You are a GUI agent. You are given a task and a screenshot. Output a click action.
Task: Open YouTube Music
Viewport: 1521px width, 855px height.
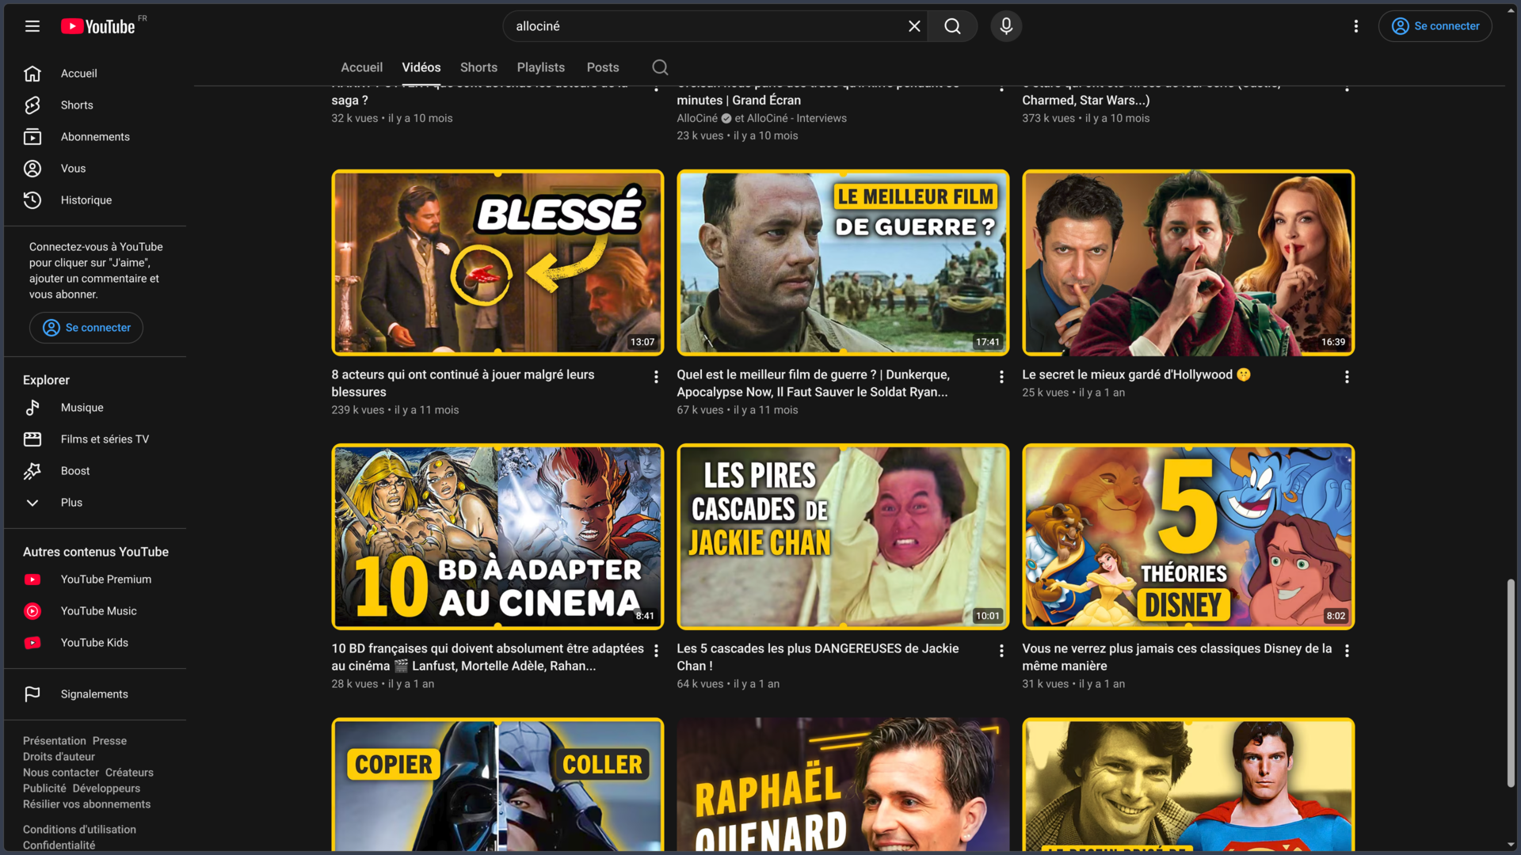click(x=95, y=611)
